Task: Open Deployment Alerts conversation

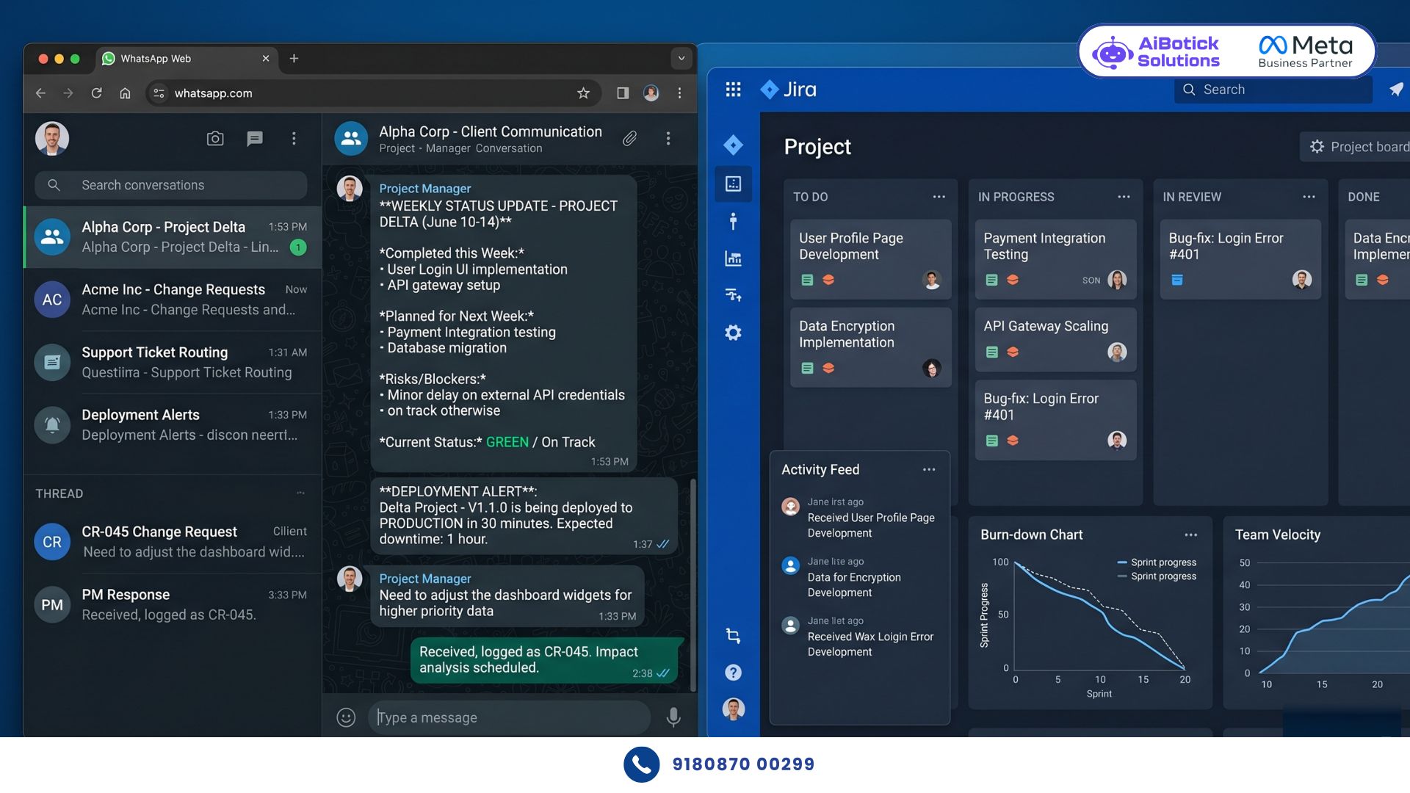Action: tap(173, 424)
